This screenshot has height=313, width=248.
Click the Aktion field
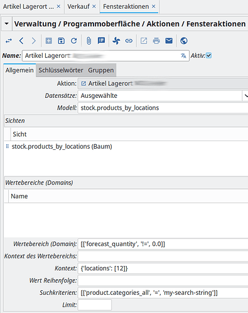163,83
